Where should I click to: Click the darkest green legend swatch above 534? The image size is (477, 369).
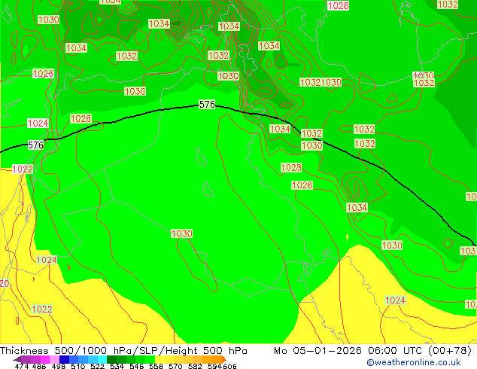111,359
